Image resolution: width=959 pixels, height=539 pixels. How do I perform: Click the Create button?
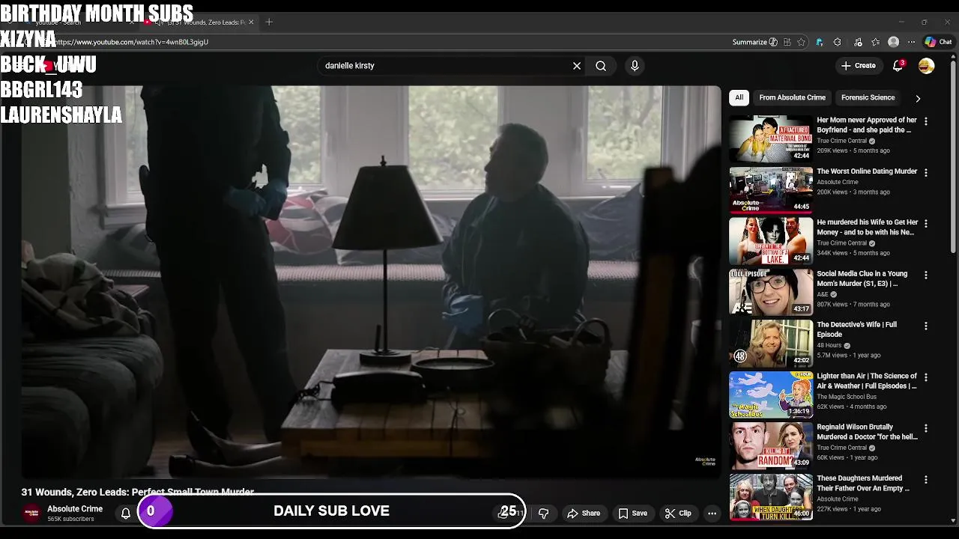pos(859,66)
